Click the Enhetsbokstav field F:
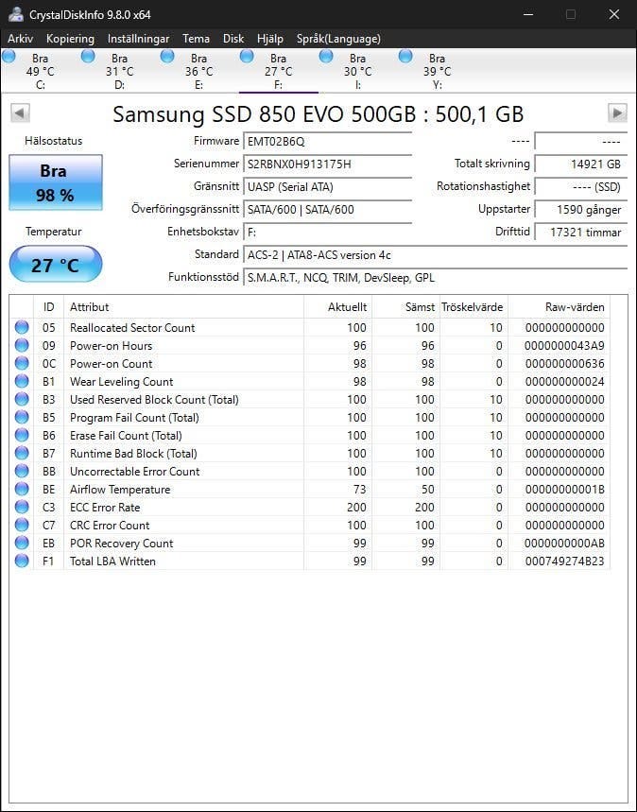Image resolution: width=637 pixels, height=812 pixels. coord(327,232)
